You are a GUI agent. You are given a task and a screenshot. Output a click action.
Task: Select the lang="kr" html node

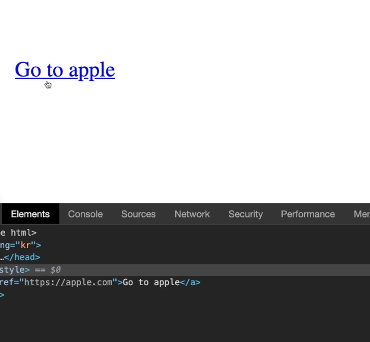(185, 245)
